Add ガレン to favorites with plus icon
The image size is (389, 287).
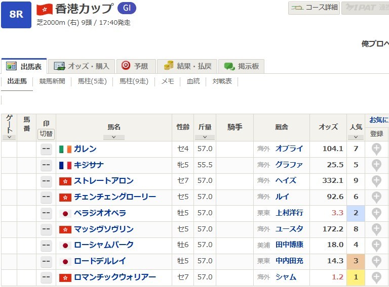coord(376,149)
